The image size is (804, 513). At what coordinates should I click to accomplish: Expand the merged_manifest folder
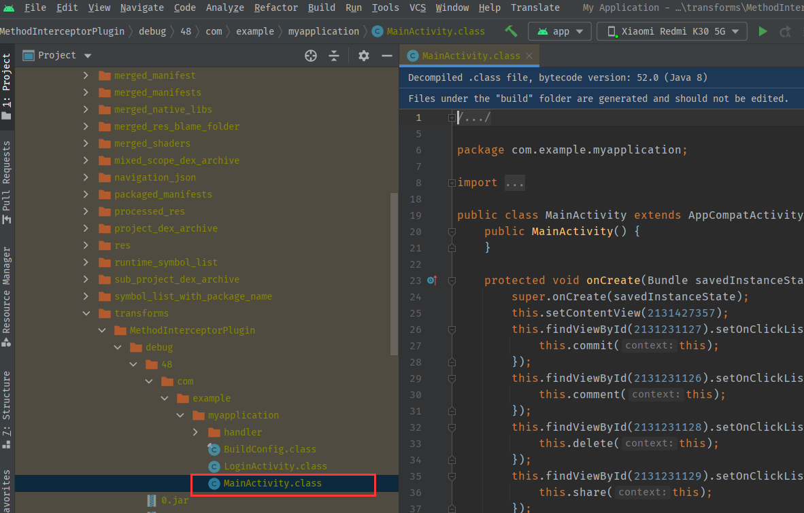point(86,75)
